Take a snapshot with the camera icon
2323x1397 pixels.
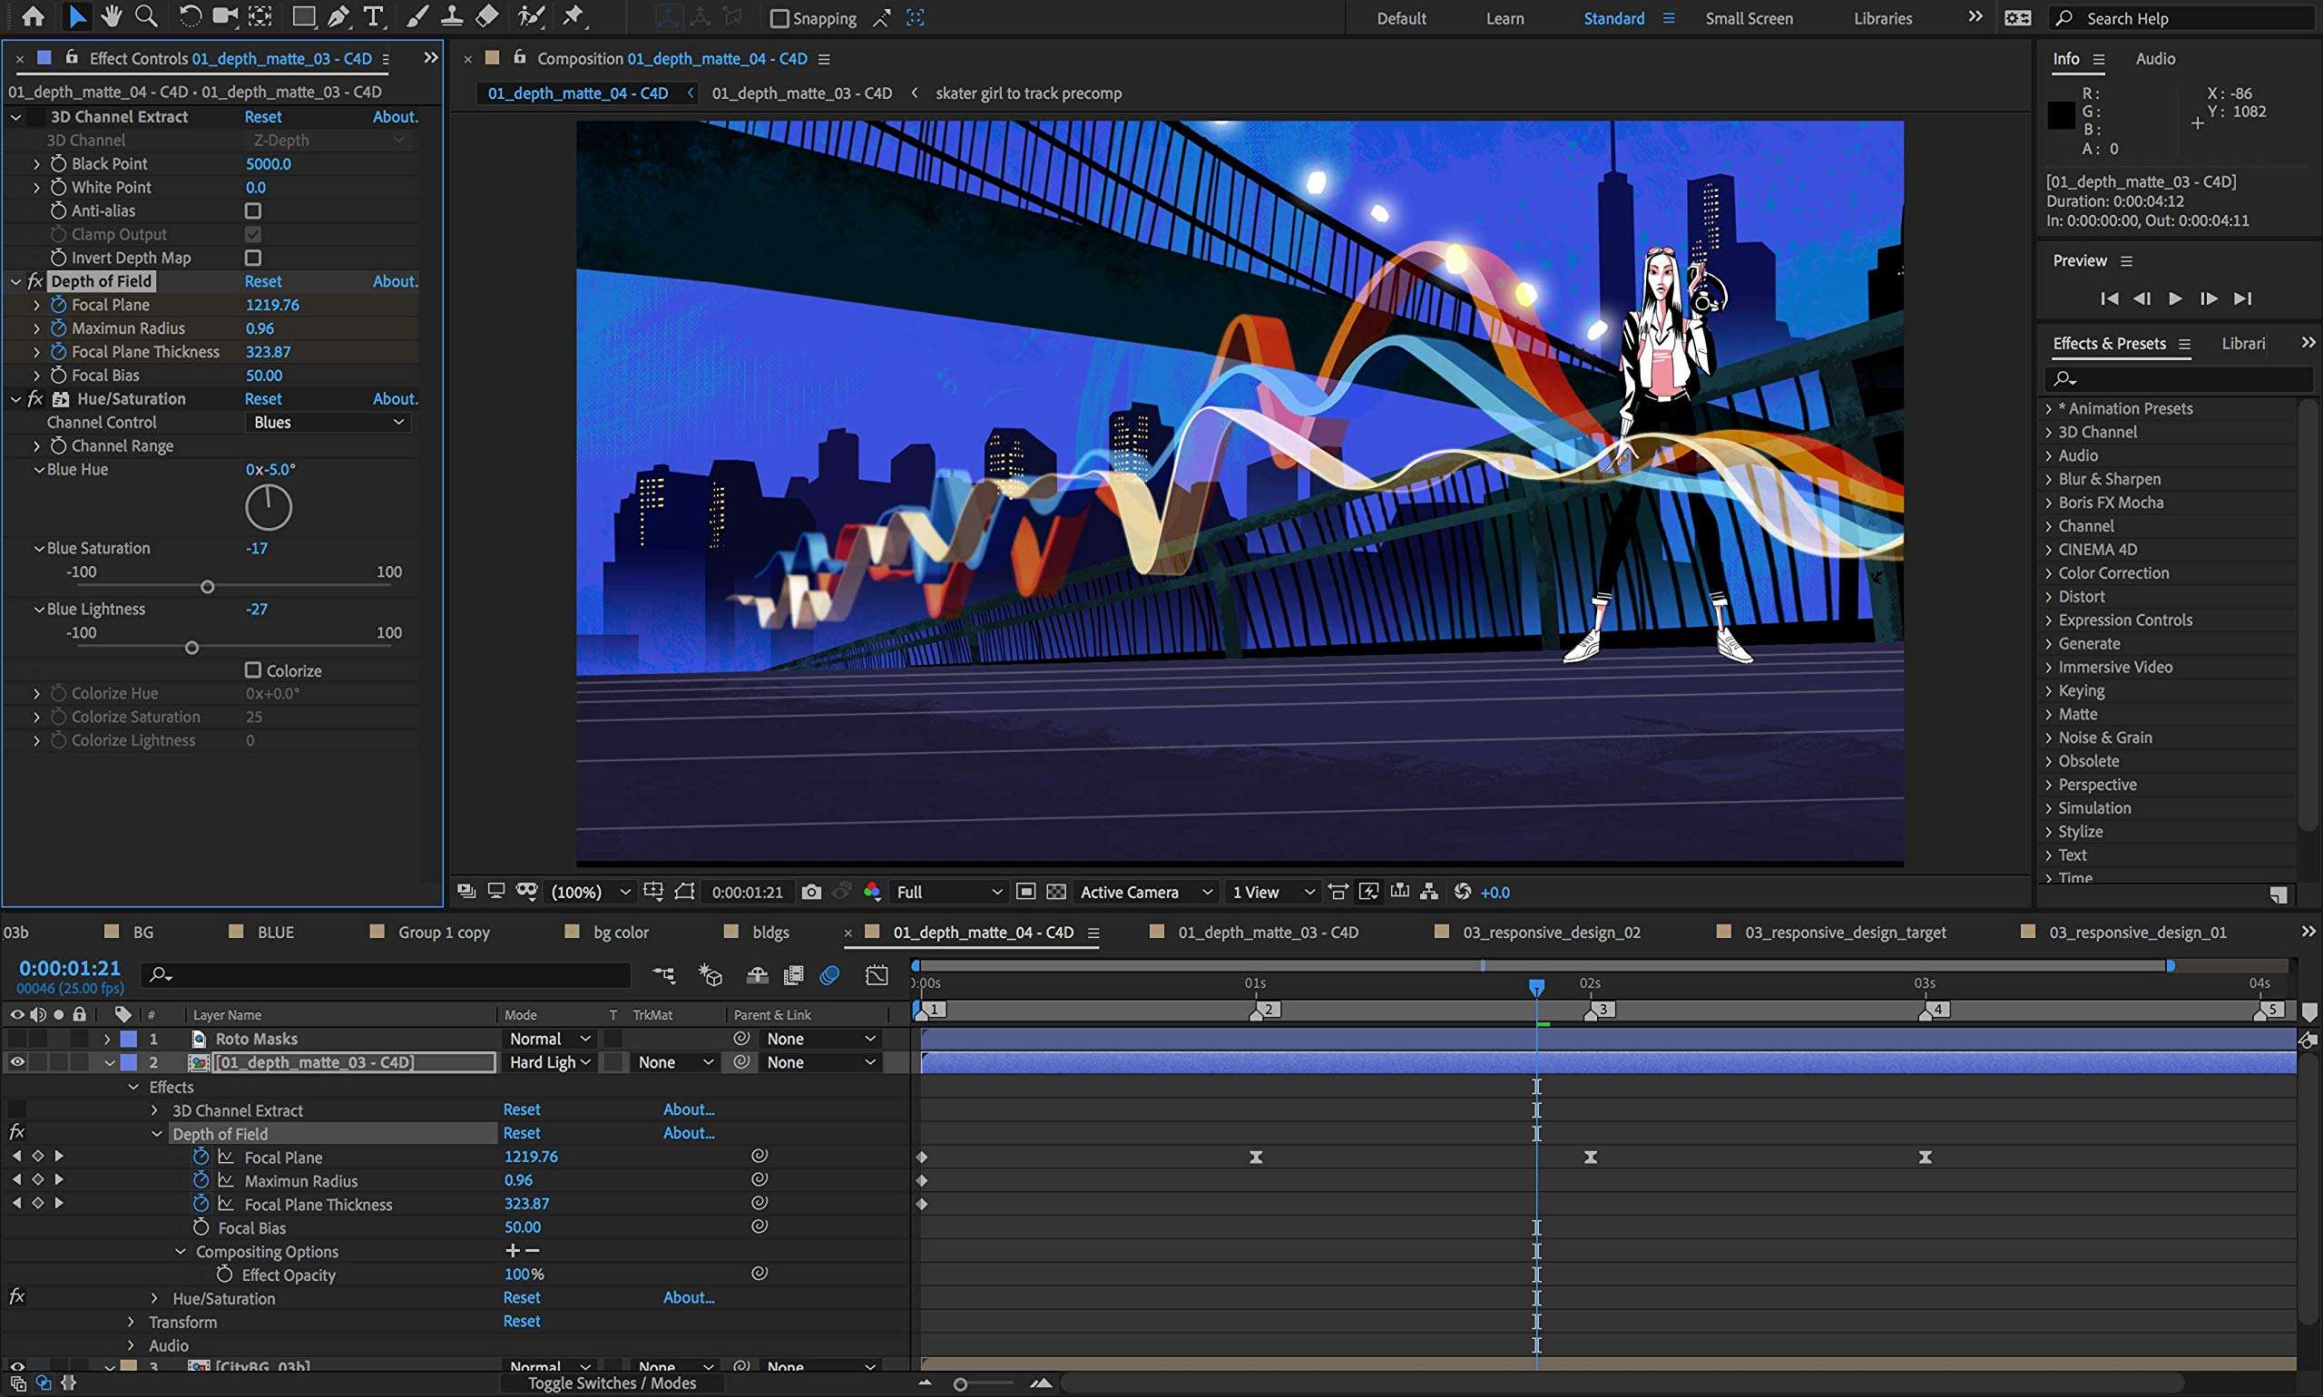(x=810, y=892)
